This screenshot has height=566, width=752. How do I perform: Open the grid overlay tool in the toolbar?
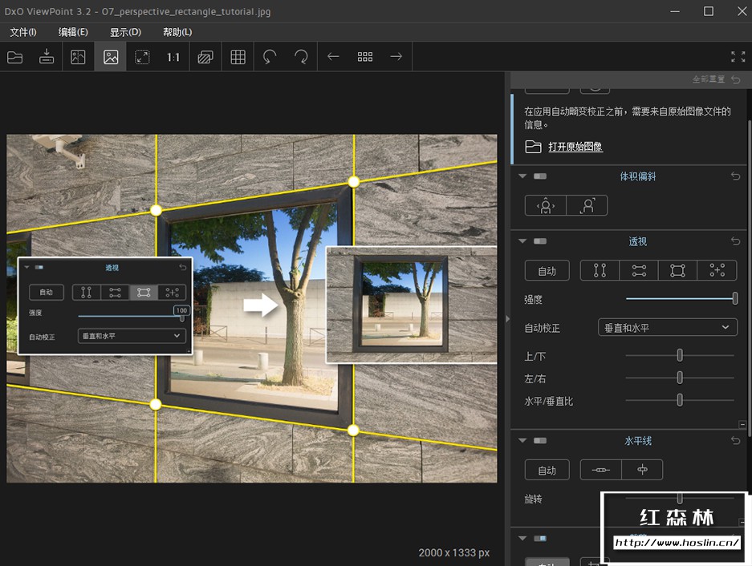(238, 56)
